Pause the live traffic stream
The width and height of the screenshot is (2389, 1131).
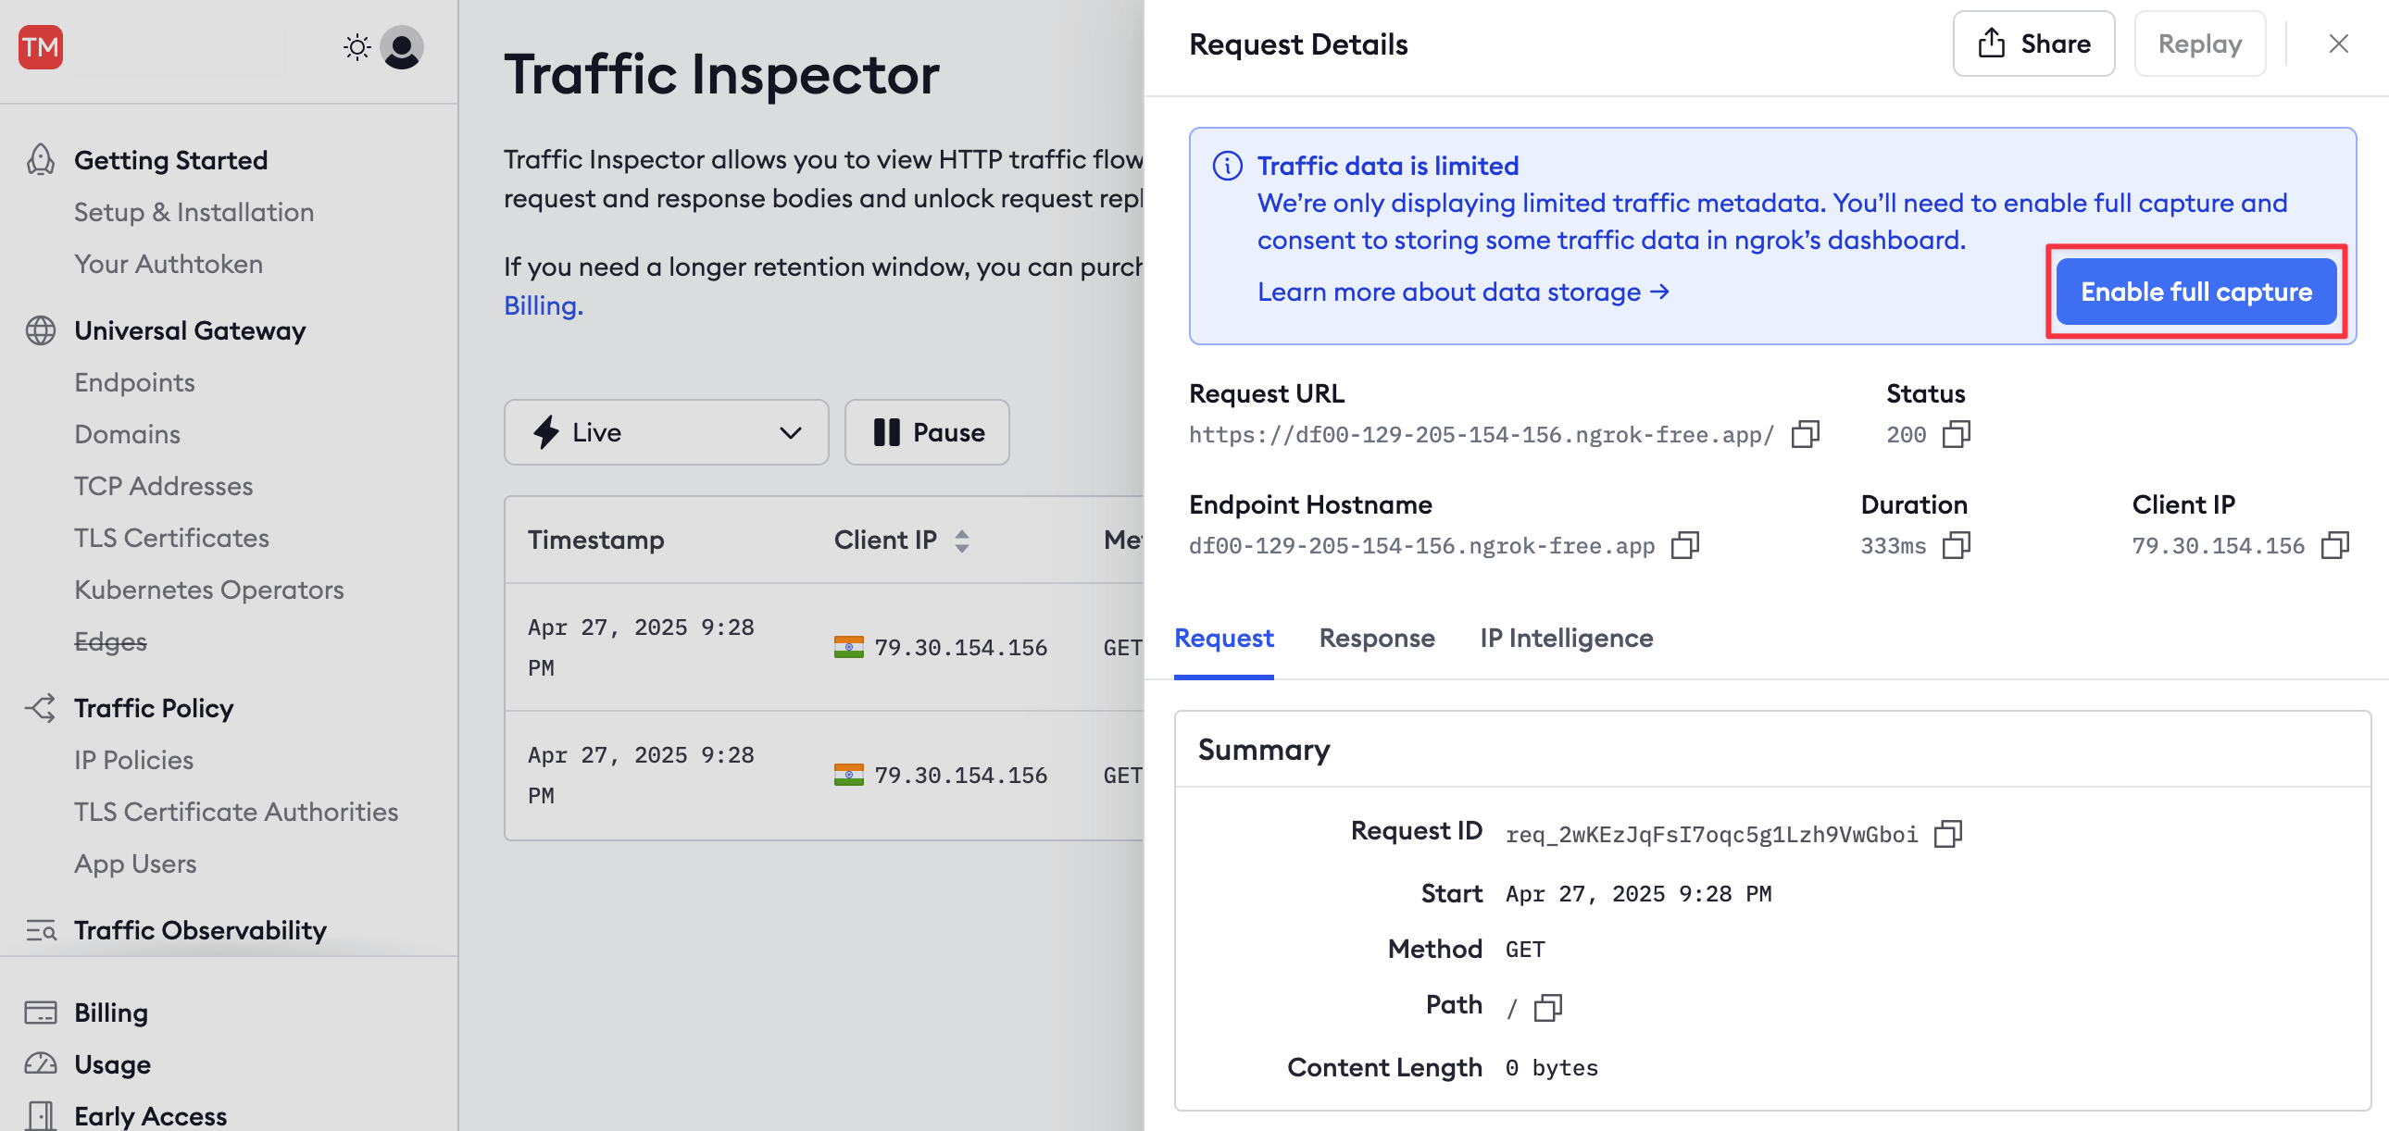point(927,432)
